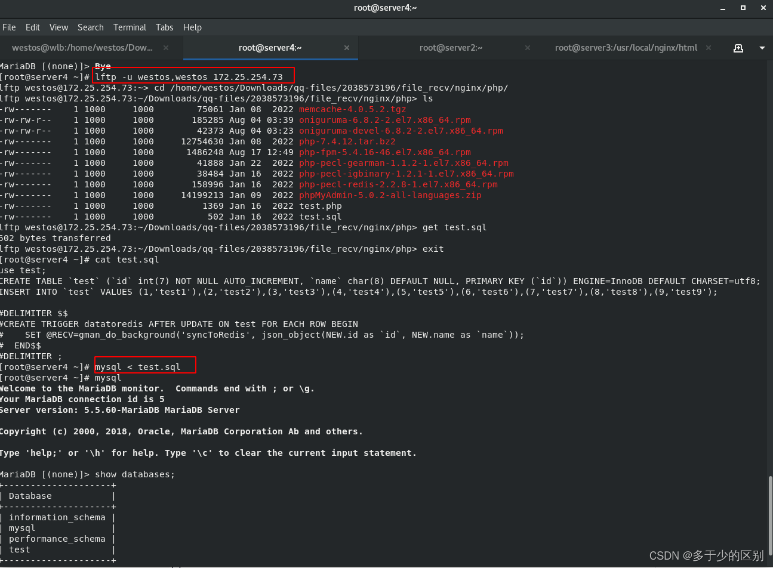Click the lftp -u westos,westos command text
Viewport: 773px width, 568px height.
[x=189, y=77]
